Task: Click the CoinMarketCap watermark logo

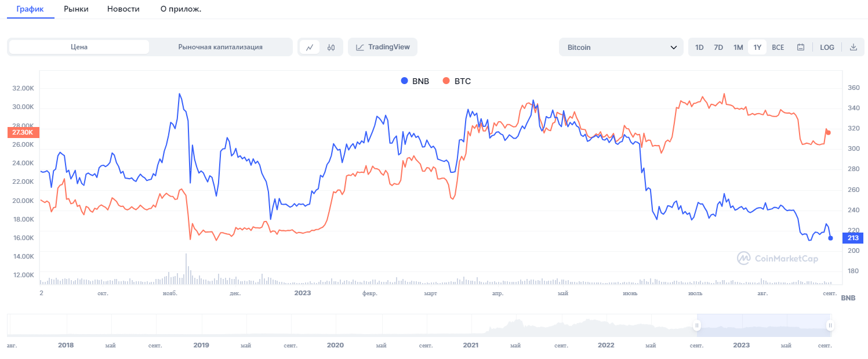Action: click(778, 258)
